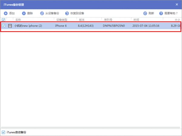Click the horizontal scrollbar at bottom
This screenshot has width=182, height=136.
pyautogui.click(x=91, y=128)
